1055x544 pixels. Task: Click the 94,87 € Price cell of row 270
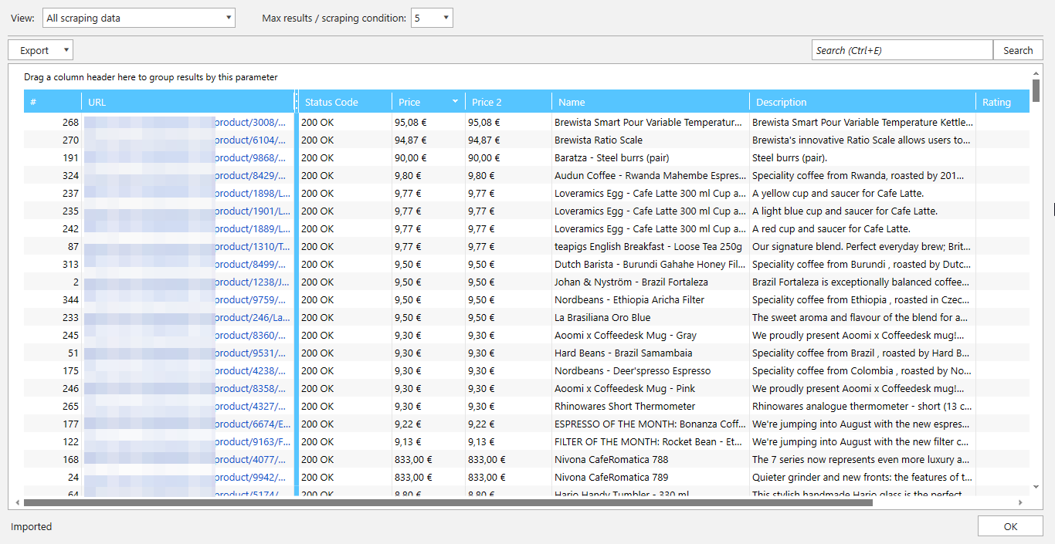[429, 140]
